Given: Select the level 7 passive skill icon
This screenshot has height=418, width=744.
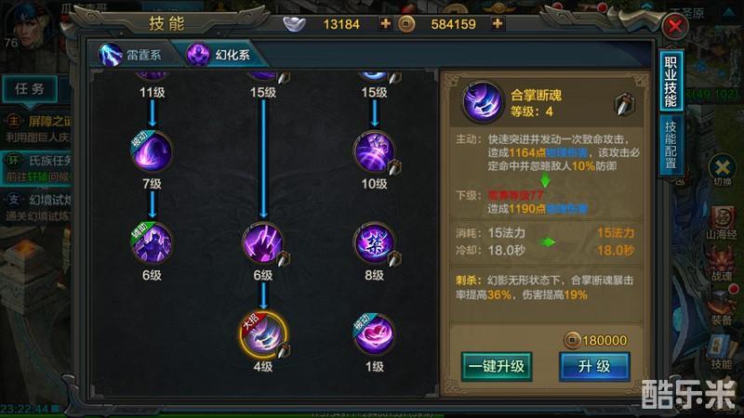Looking at the screenshot, I should click(x=152, y=151).
